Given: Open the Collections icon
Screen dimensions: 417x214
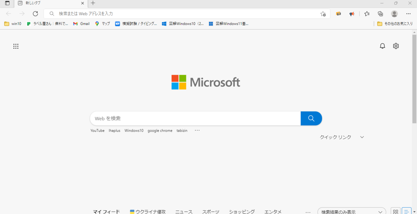Looking at the screenshot, I should pyautogui.click(x=381, y=14).
